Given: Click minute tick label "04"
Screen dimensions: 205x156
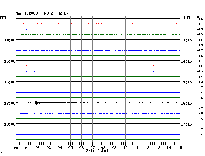Looking at the screenshot, I should 60,147.
